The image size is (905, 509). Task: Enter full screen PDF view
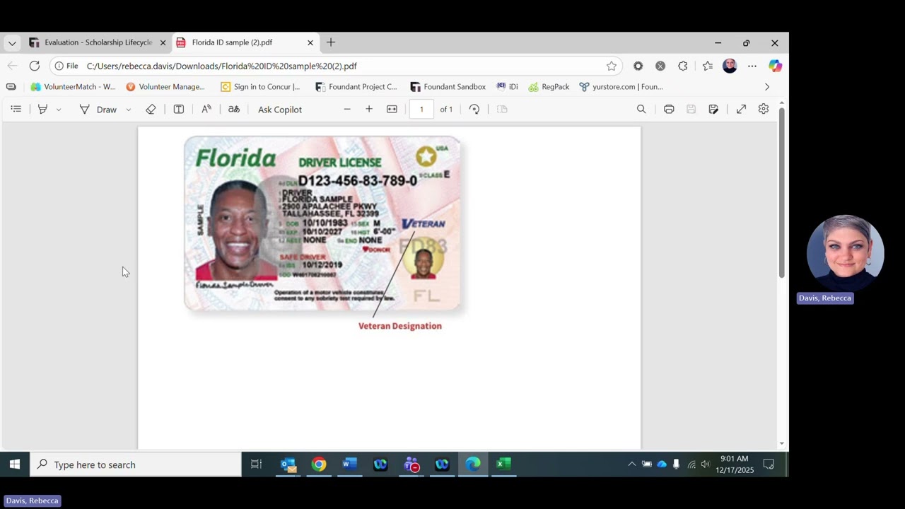pyautogui.click(x=741, y=109)
